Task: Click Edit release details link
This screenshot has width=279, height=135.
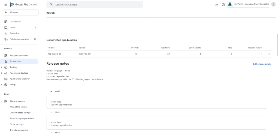Action: [x=262, y=64]
